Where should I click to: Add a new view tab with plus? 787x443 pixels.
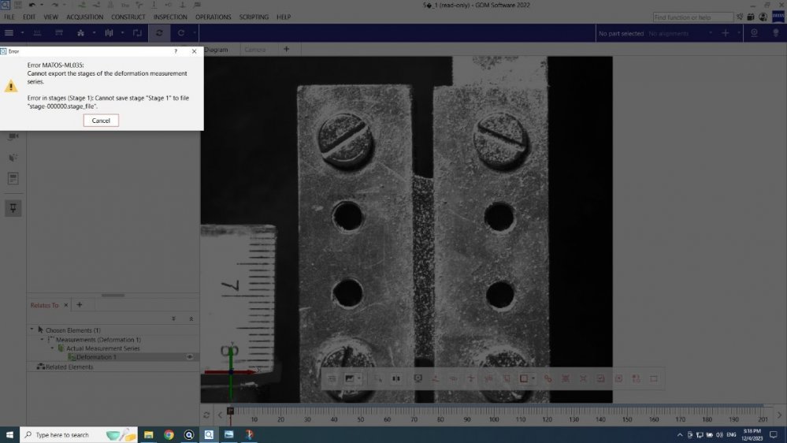tap(287, 49)
